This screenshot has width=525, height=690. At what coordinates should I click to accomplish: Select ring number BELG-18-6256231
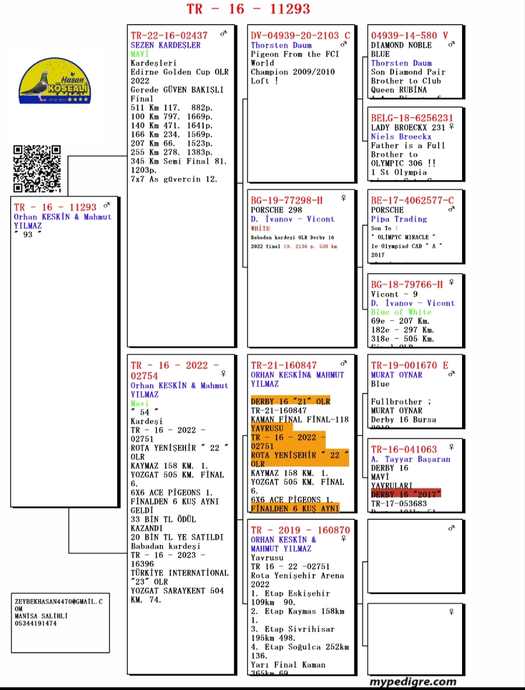click(x=412, y=118)
